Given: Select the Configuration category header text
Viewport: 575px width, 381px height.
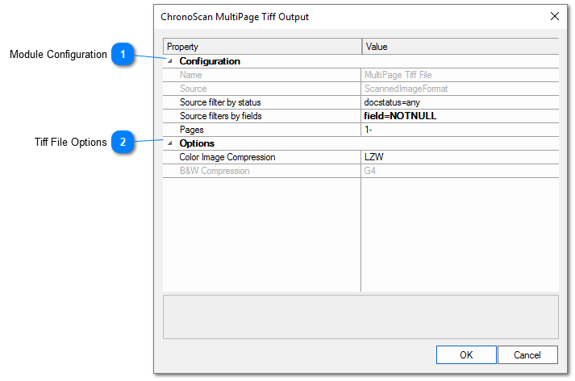Looking at the screenshot, I should click(210, 61).
